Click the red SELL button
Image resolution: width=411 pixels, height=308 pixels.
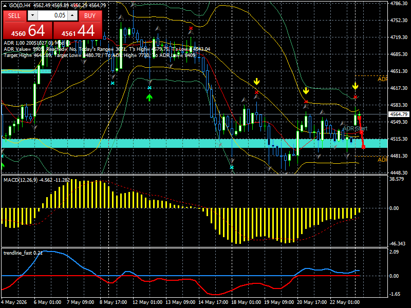pyautogui.click(x=14, y=16)
